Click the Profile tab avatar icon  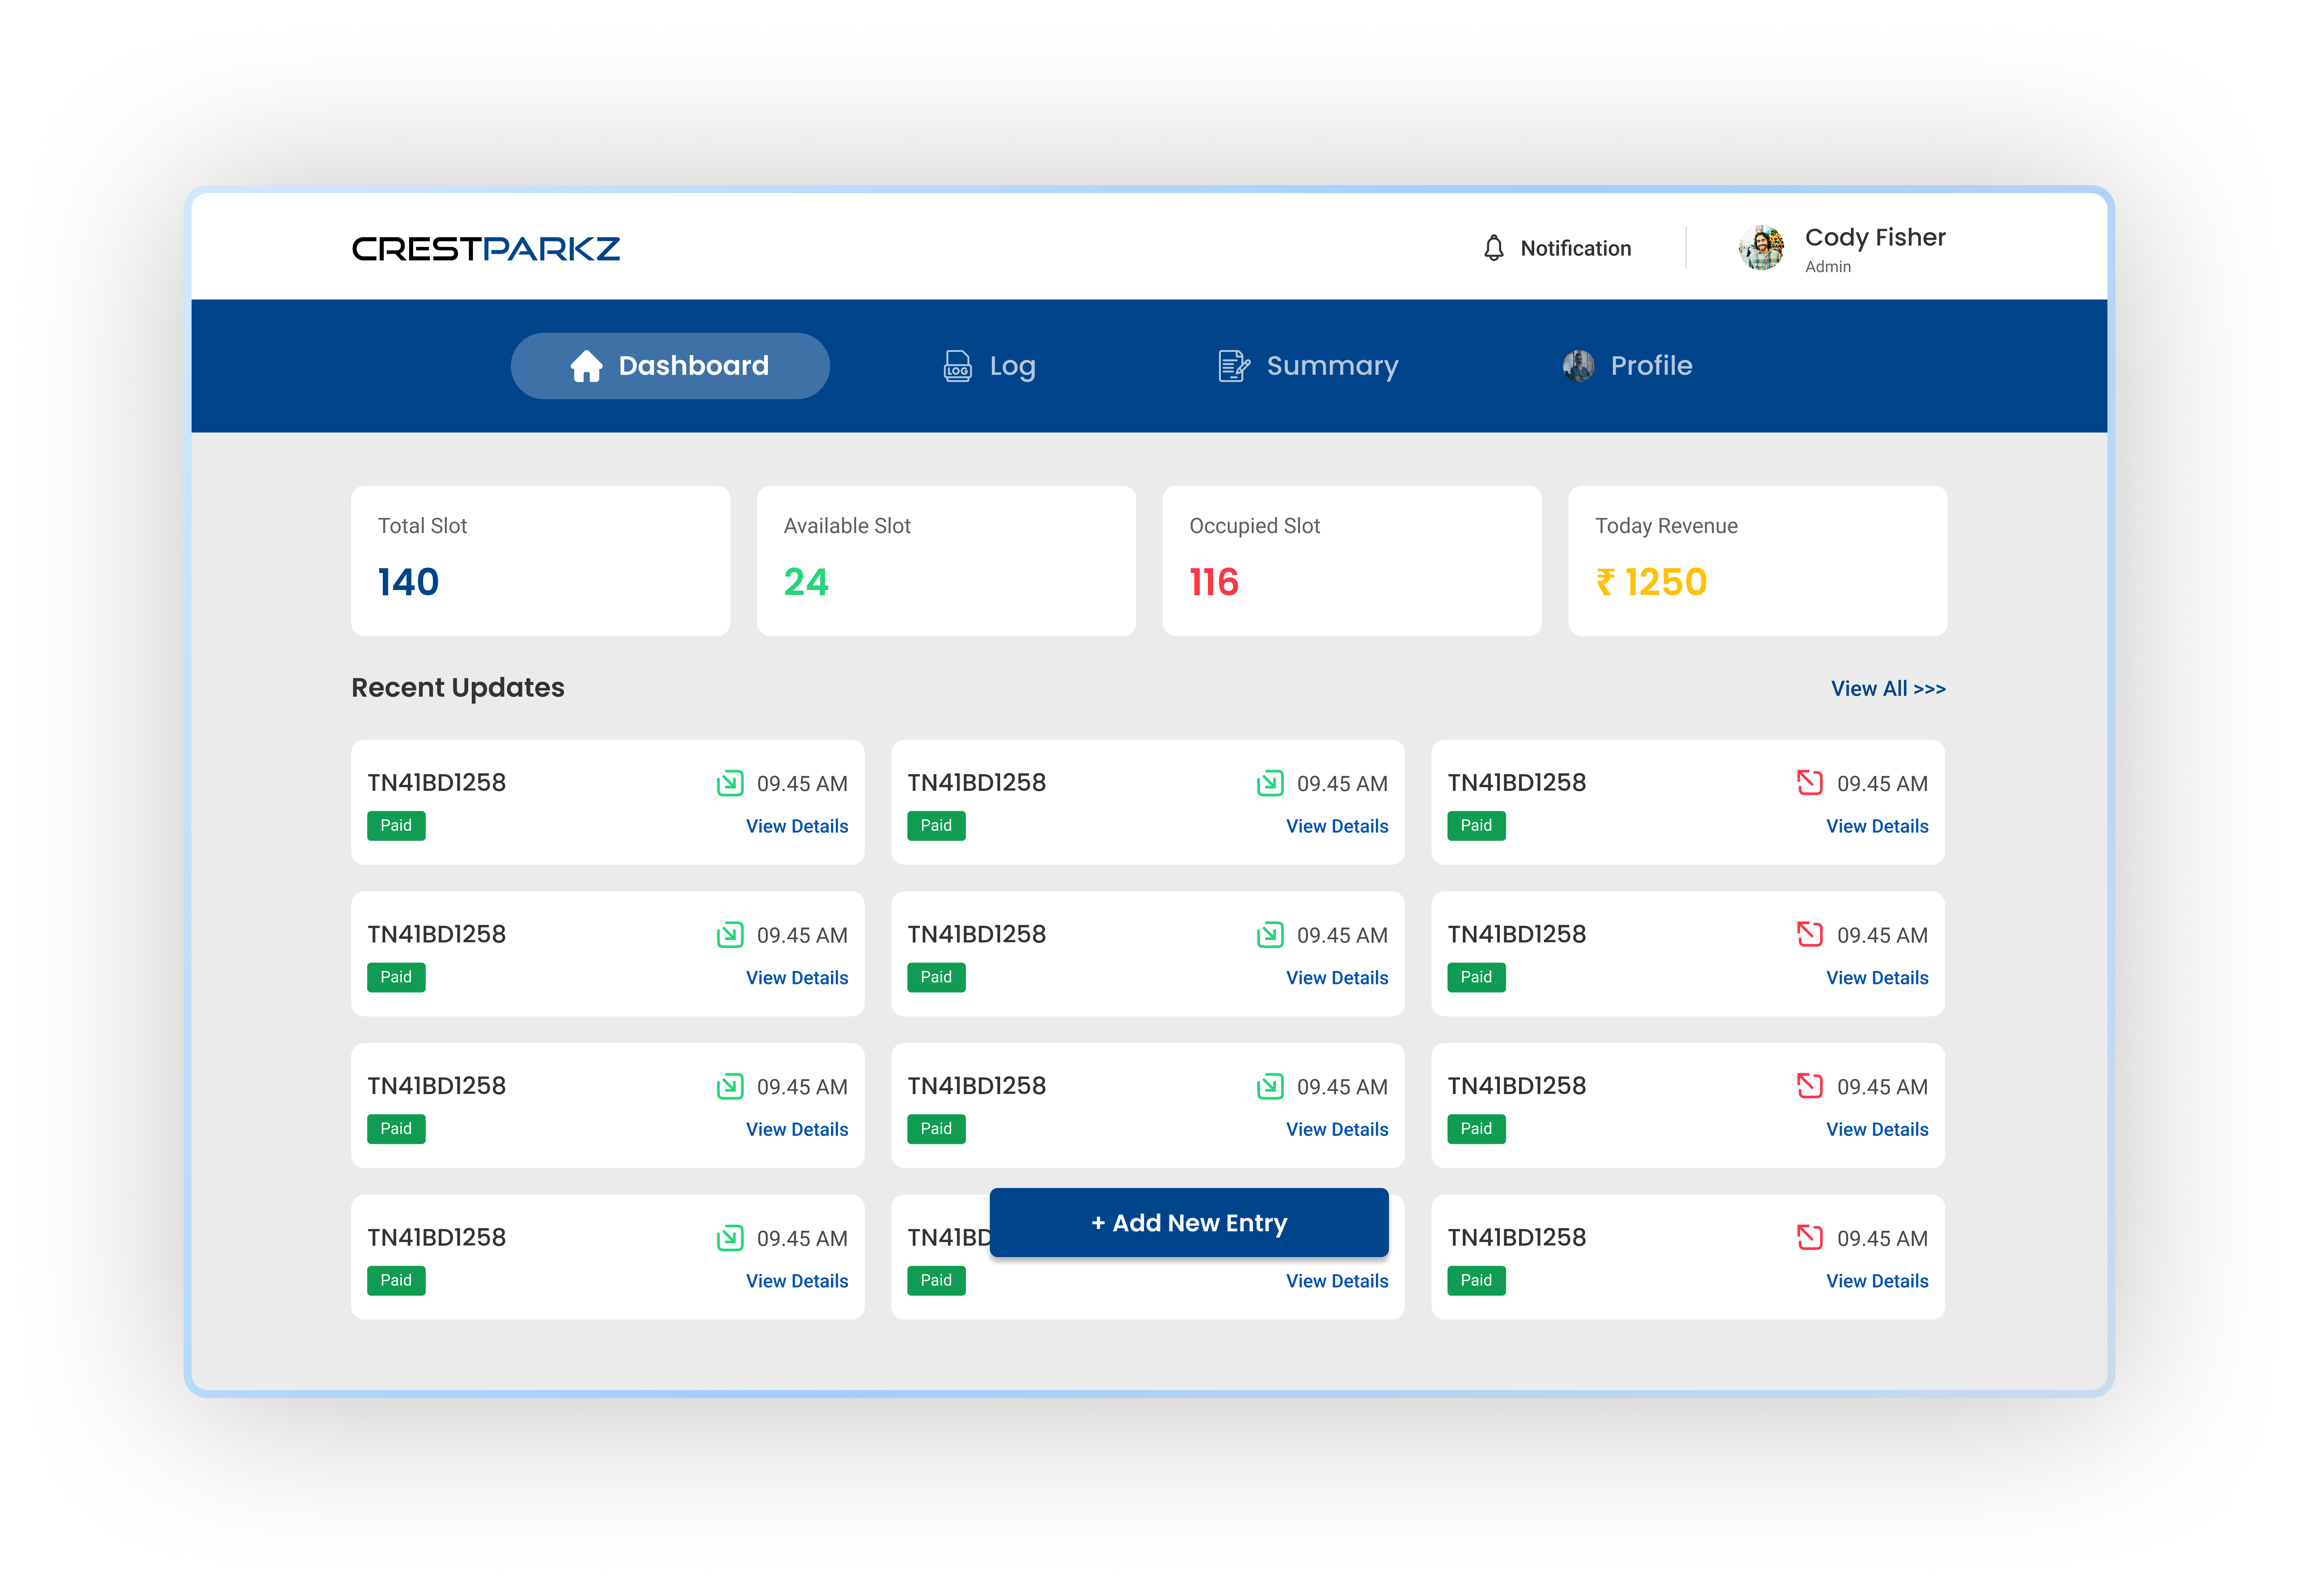[x=1578, y=366]
